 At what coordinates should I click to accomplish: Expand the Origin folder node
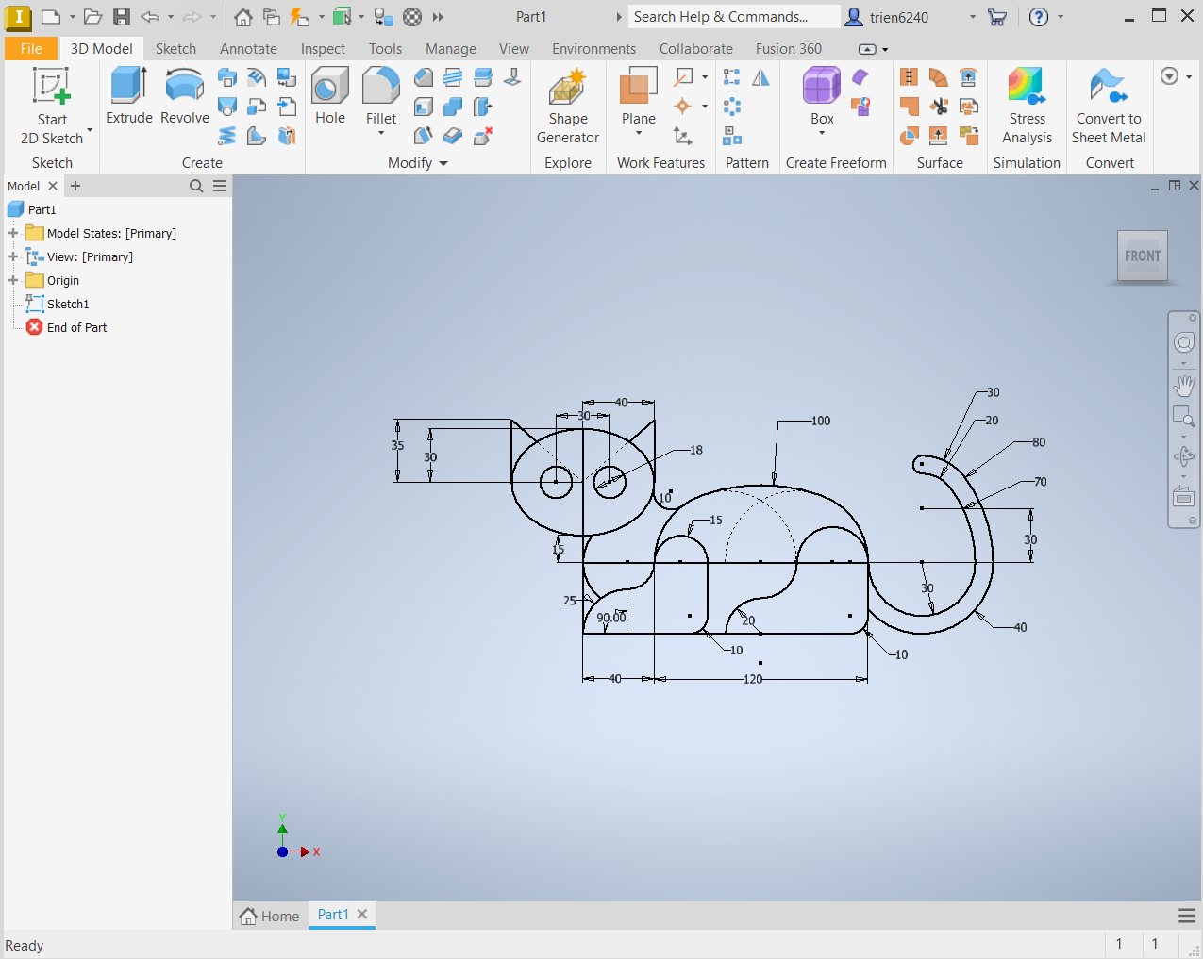[13, 280]
